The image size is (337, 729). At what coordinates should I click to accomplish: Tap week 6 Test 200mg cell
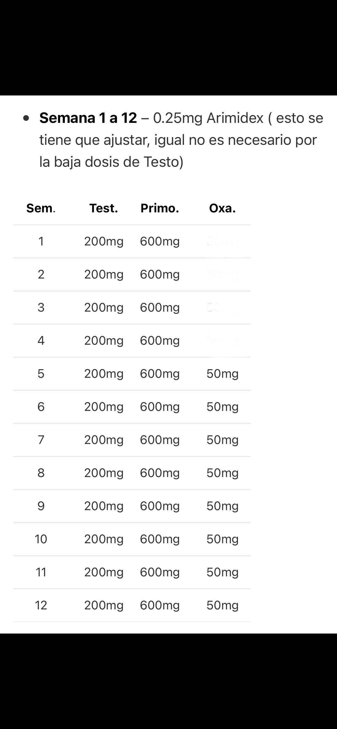pos(104,407)
